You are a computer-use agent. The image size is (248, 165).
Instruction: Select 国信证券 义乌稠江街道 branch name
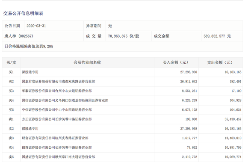(65, 100)
